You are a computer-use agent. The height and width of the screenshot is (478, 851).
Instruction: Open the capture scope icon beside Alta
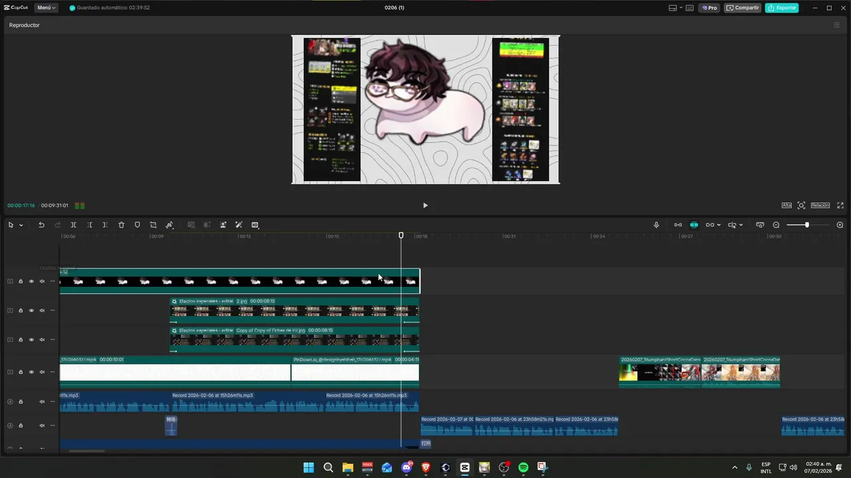tap(801, 205)
